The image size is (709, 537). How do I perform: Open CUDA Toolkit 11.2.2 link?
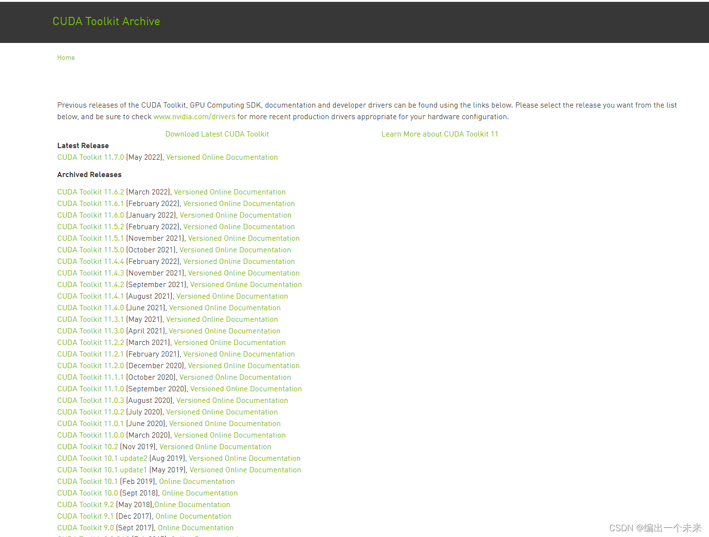click(91, 343)
